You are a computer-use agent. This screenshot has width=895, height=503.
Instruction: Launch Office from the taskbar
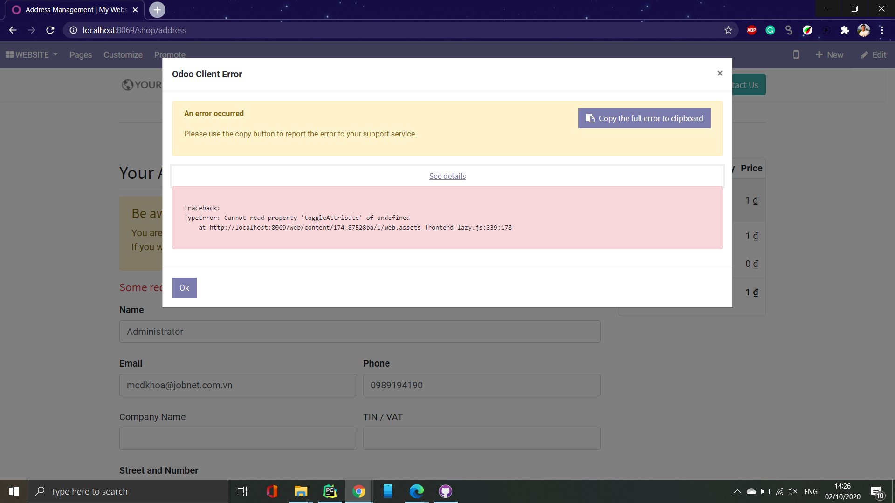(272, 491)
